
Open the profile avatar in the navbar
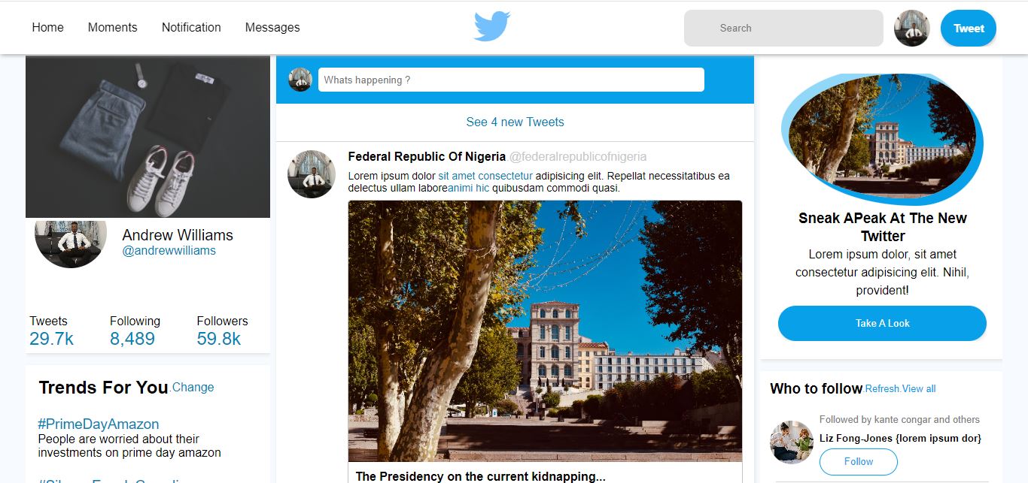[x=911, y=29]
